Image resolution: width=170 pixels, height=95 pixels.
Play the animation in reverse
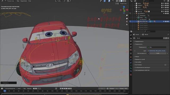pyautogui.click(x=65, y=89)
